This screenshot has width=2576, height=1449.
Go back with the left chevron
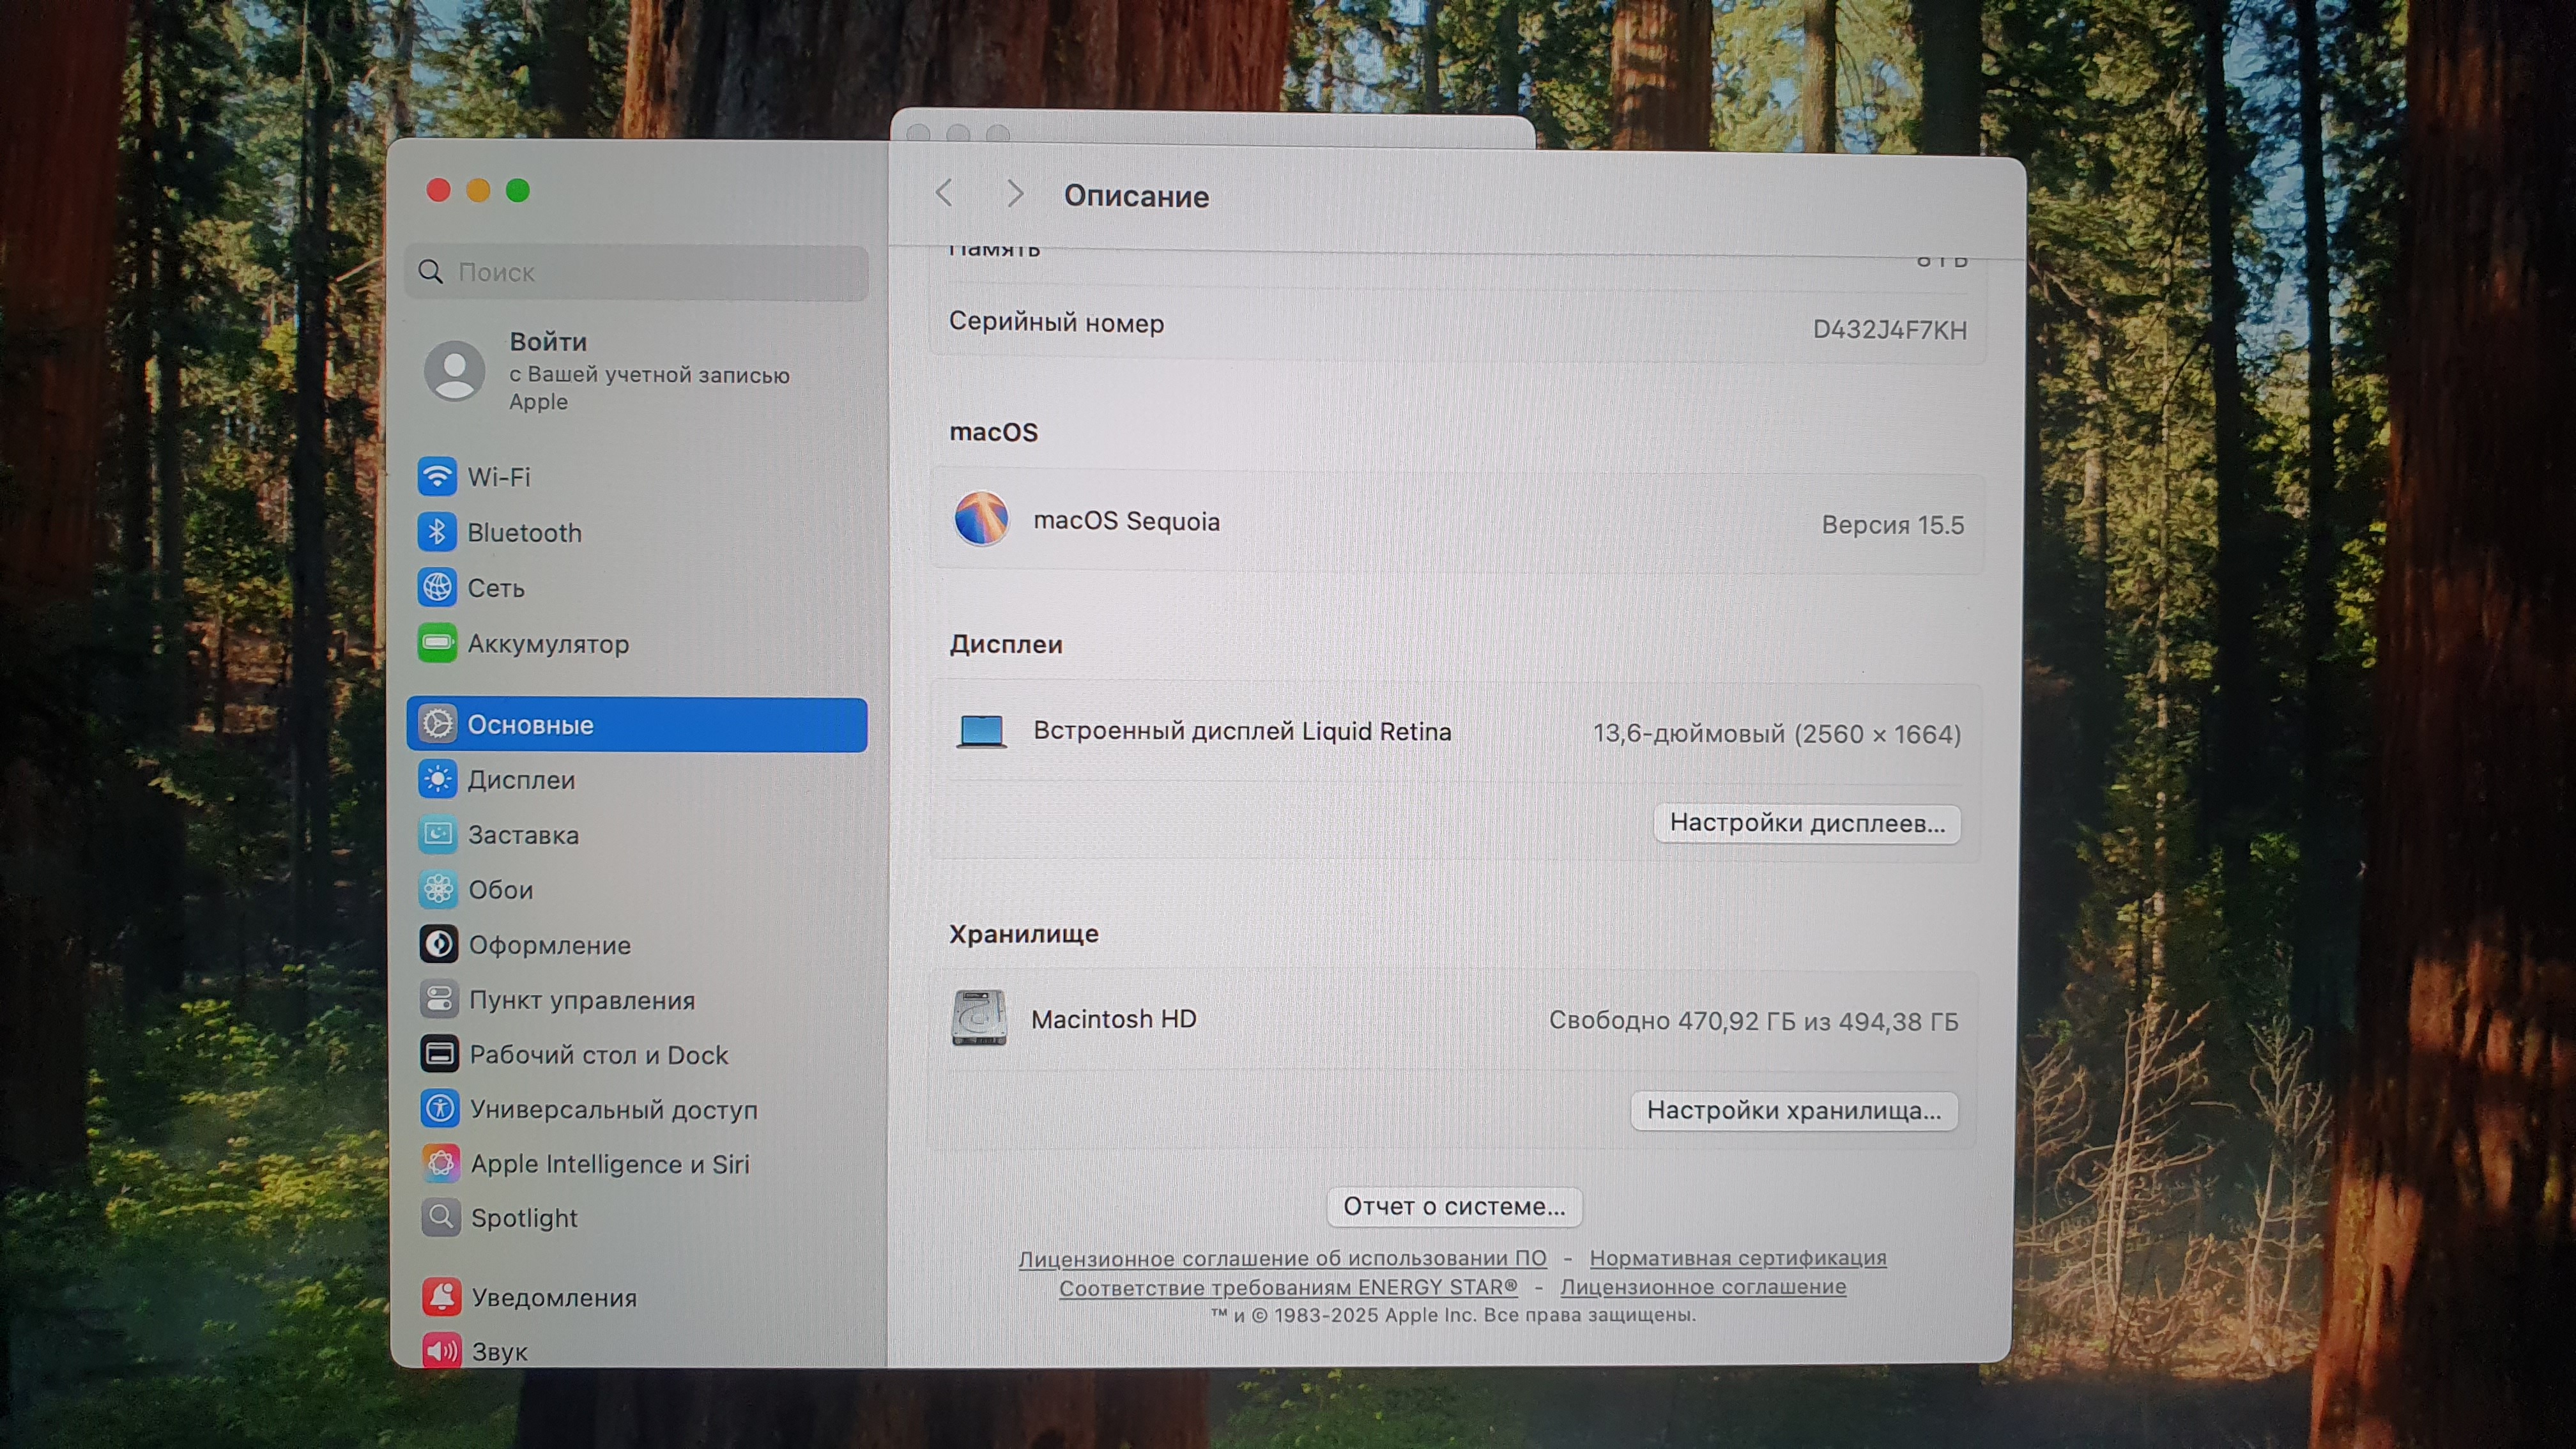pos(944,193)
